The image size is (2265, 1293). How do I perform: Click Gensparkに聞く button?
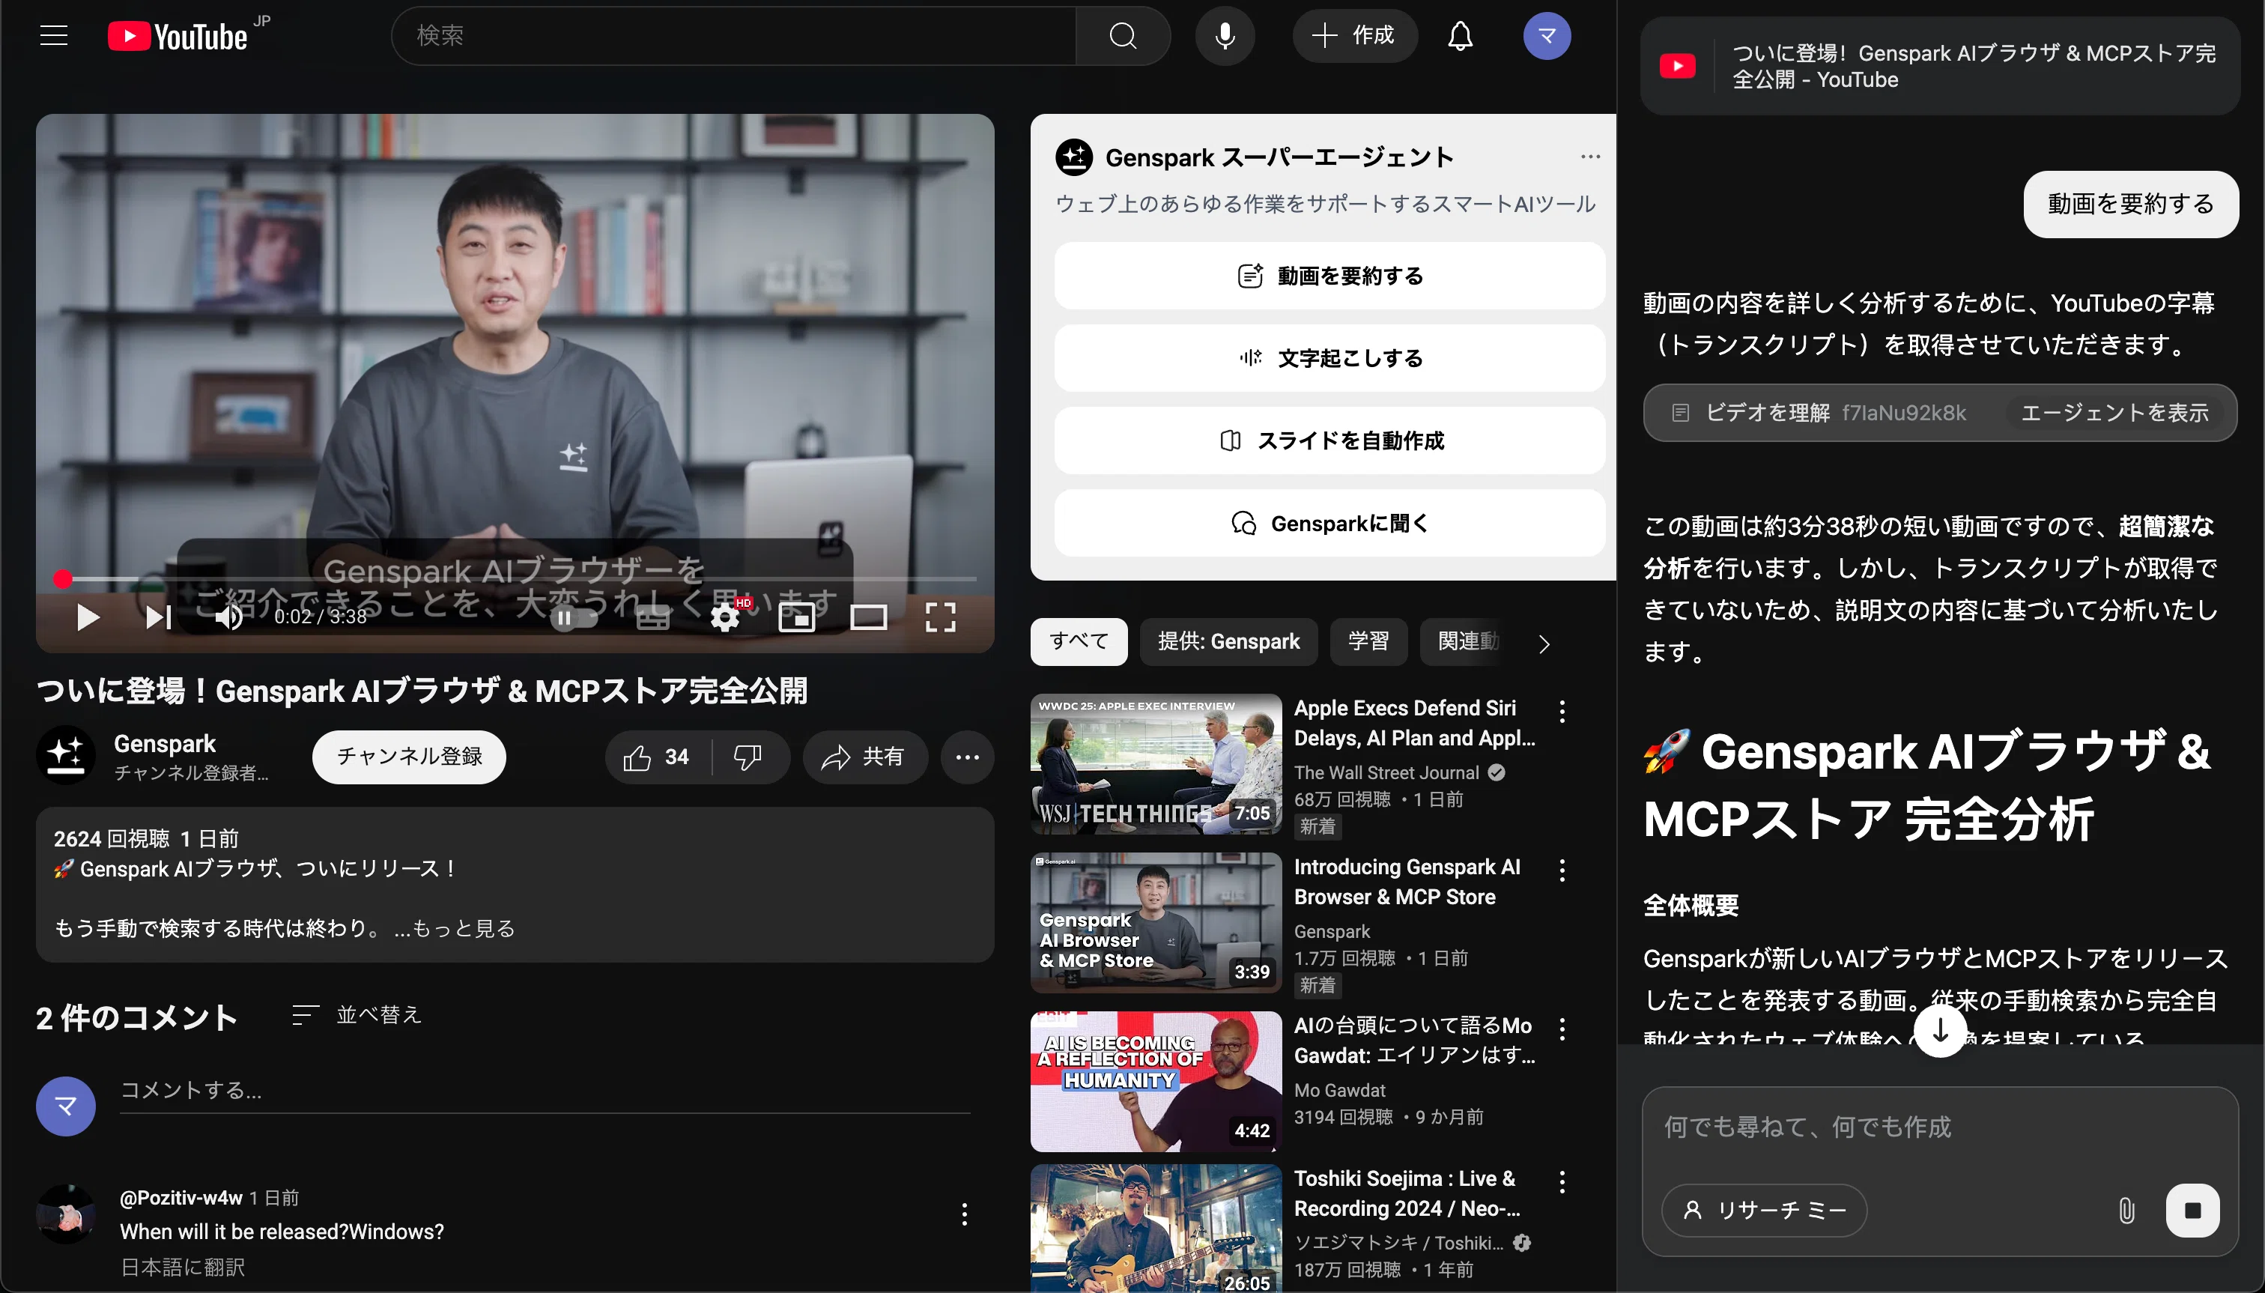click(x=1329, y=523)
